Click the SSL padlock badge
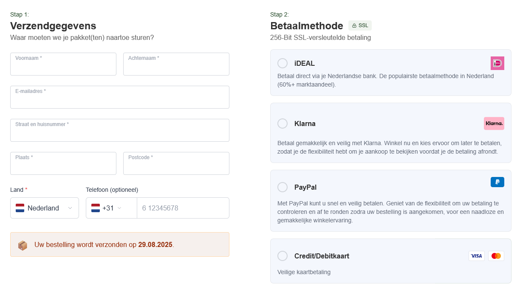Image resolution: width=520 pixels, height=289 pixels. tap(360, 25)
